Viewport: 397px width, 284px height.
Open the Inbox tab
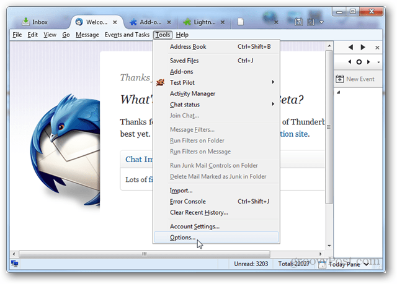coord(35,22)
